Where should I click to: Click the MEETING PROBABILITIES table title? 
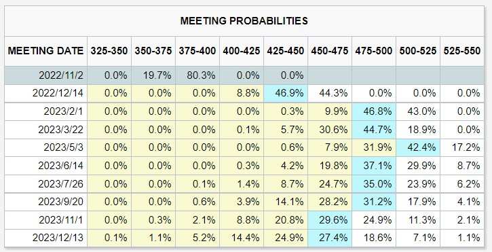pos(244,21)
